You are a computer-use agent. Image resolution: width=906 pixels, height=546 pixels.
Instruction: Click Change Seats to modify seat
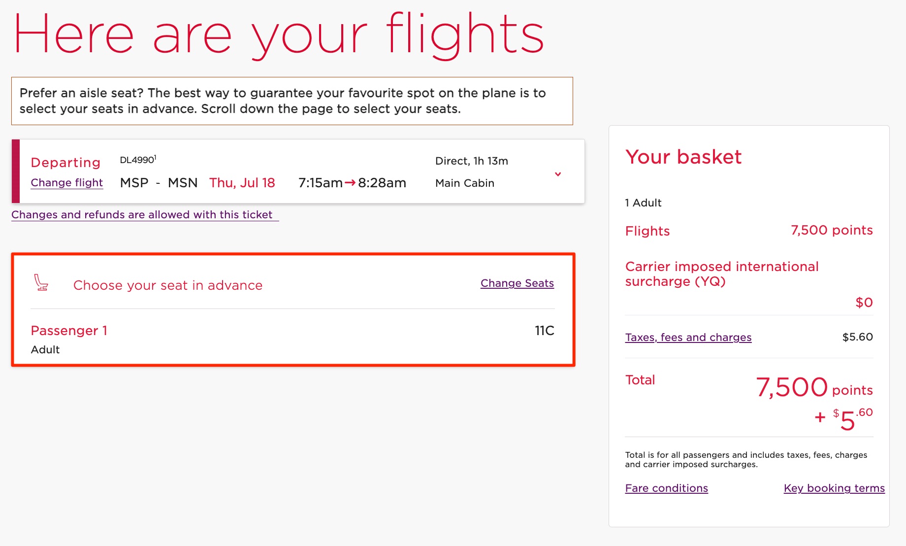(517, 283)
